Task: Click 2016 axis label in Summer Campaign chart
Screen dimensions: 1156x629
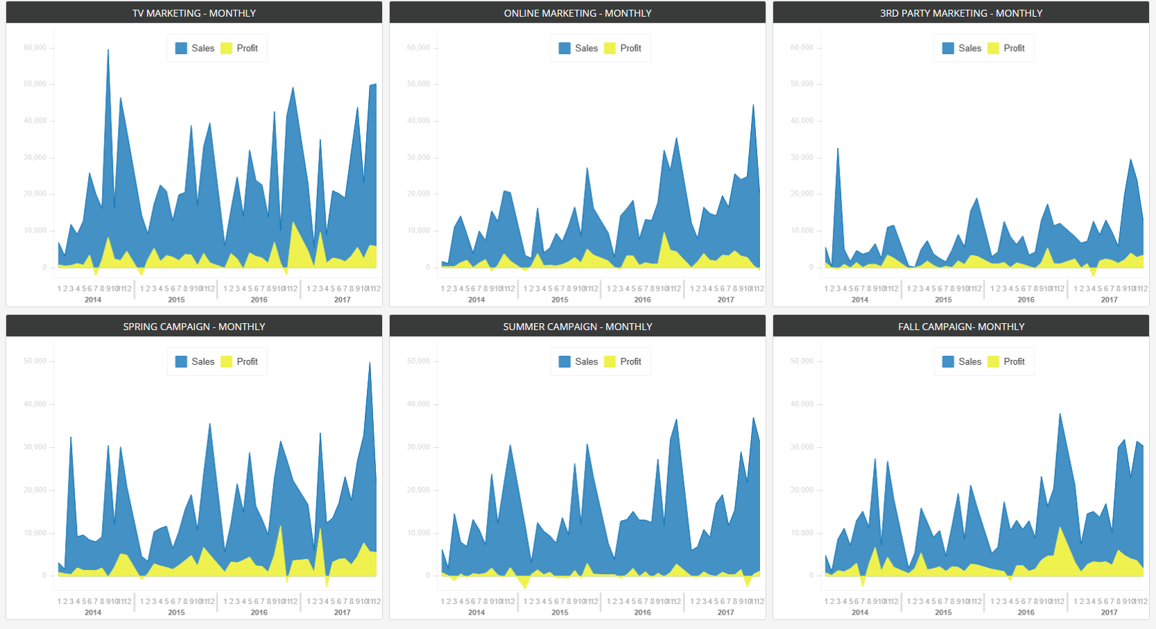Action: pos(643,612)
